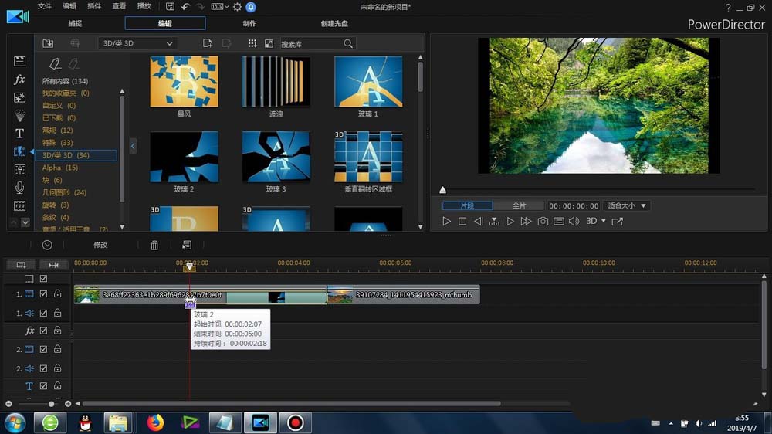Delete the selected item with the trash icon
The height and width of the screenshot is (434, 772).
click(x=154, y=245)
